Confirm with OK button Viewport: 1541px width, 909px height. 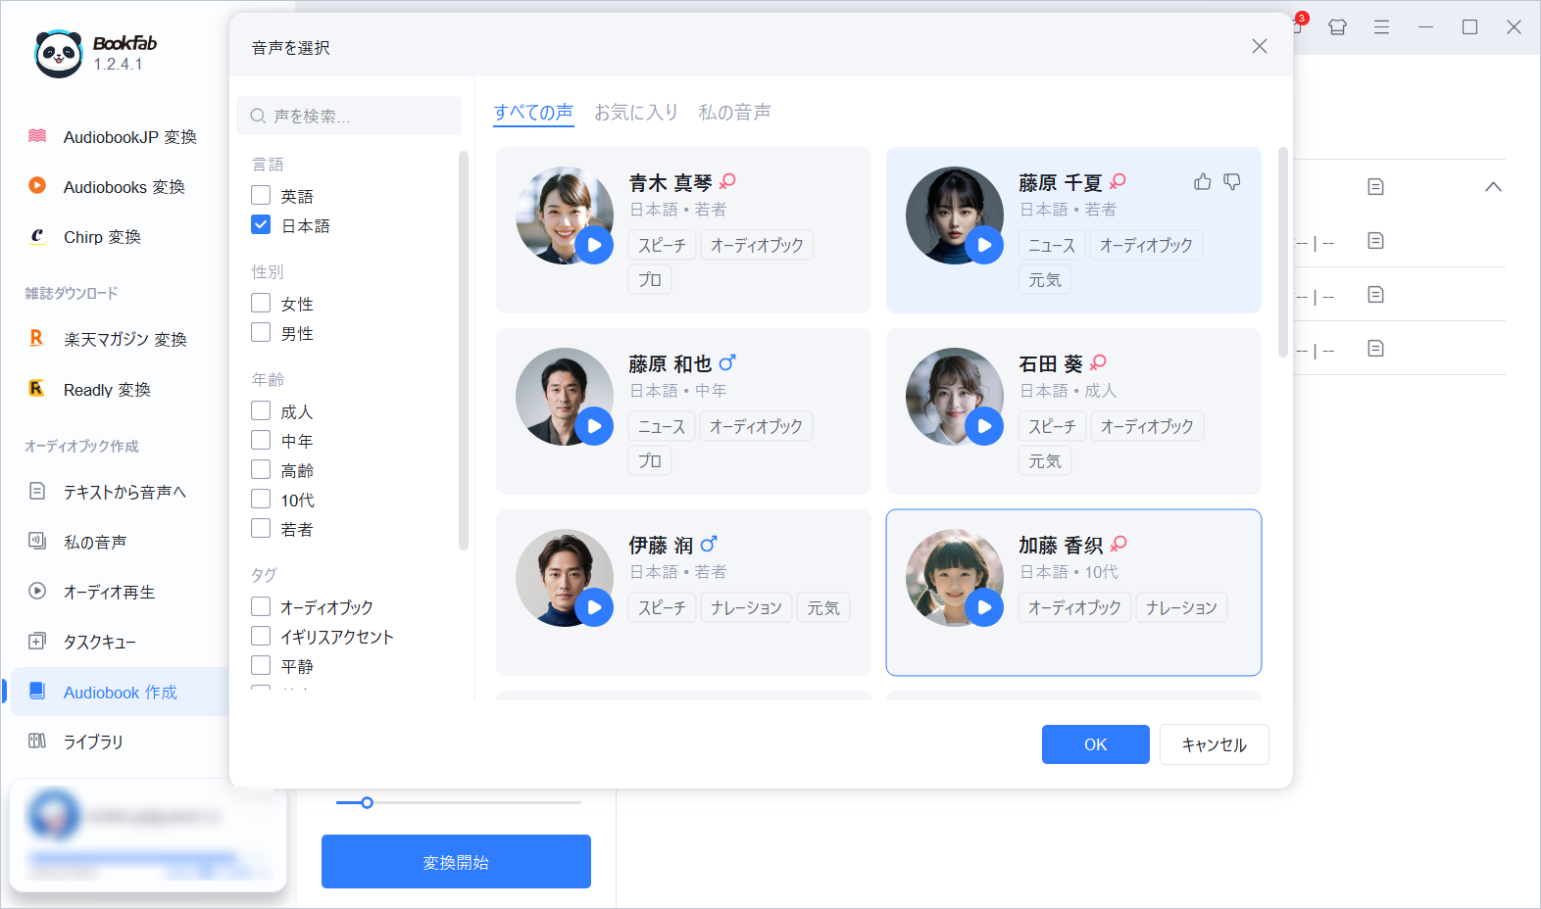1096,744
